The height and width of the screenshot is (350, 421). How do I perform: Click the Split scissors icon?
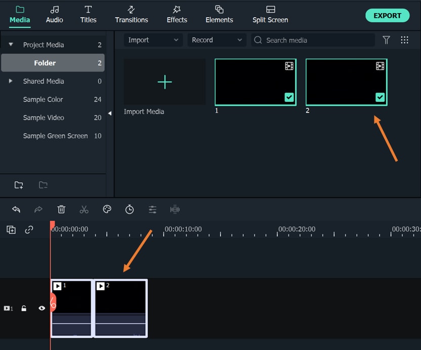coord(84,209)
